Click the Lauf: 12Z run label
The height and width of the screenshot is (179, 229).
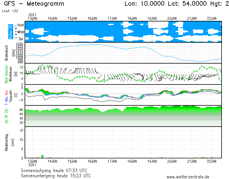pyautogui.click(x=9, y=11)
